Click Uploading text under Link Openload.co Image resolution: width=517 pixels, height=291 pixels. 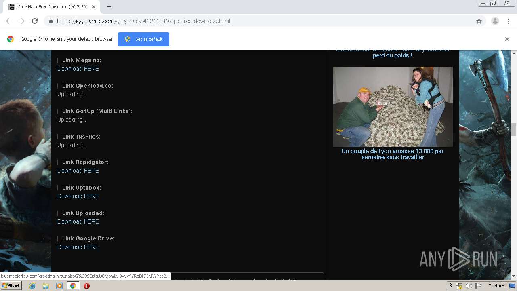coord(72,94)
